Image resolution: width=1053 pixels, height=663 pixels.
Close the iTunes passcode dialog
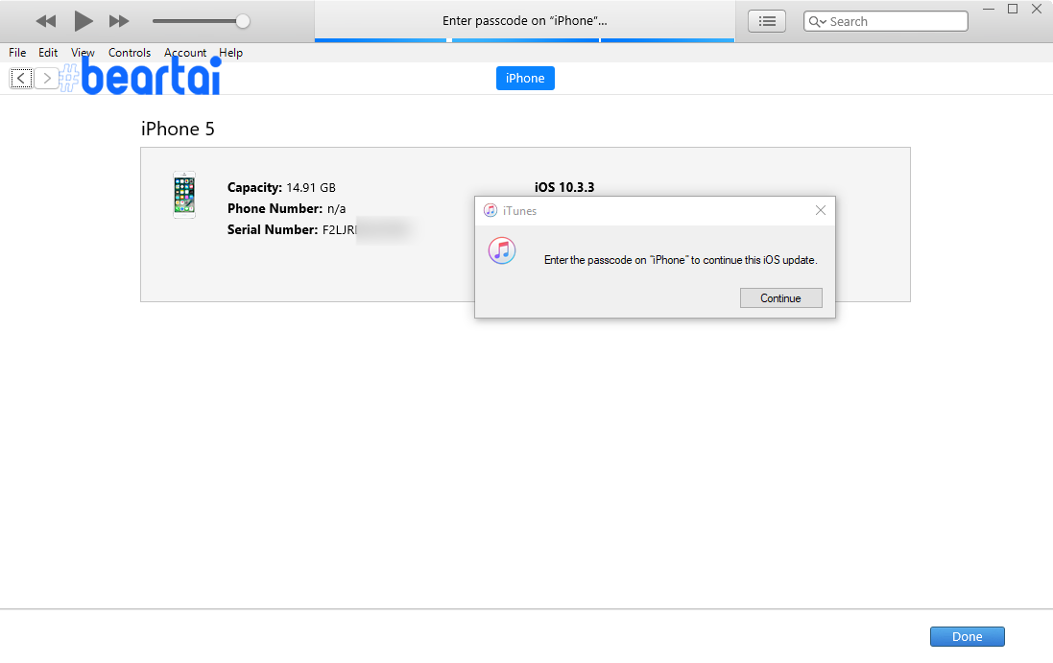click(821, 211)
